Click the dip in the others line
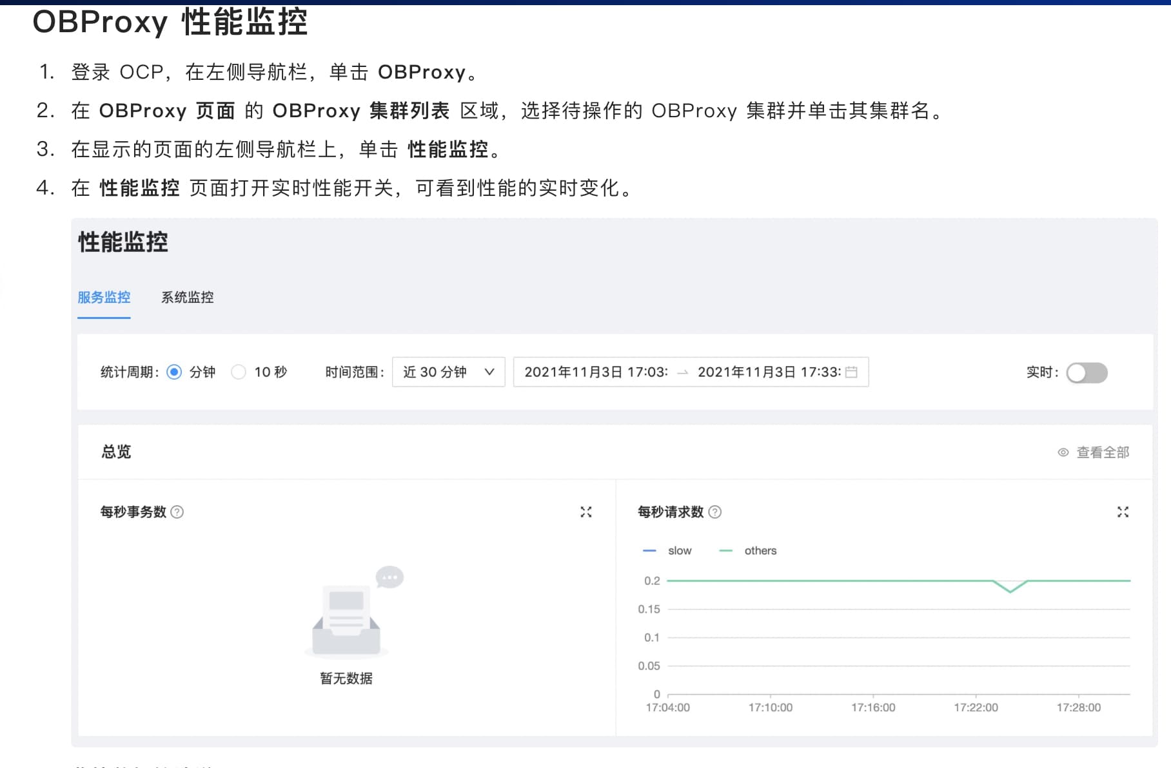Viewport: 1171px width, 768px height. (1010, 591)
